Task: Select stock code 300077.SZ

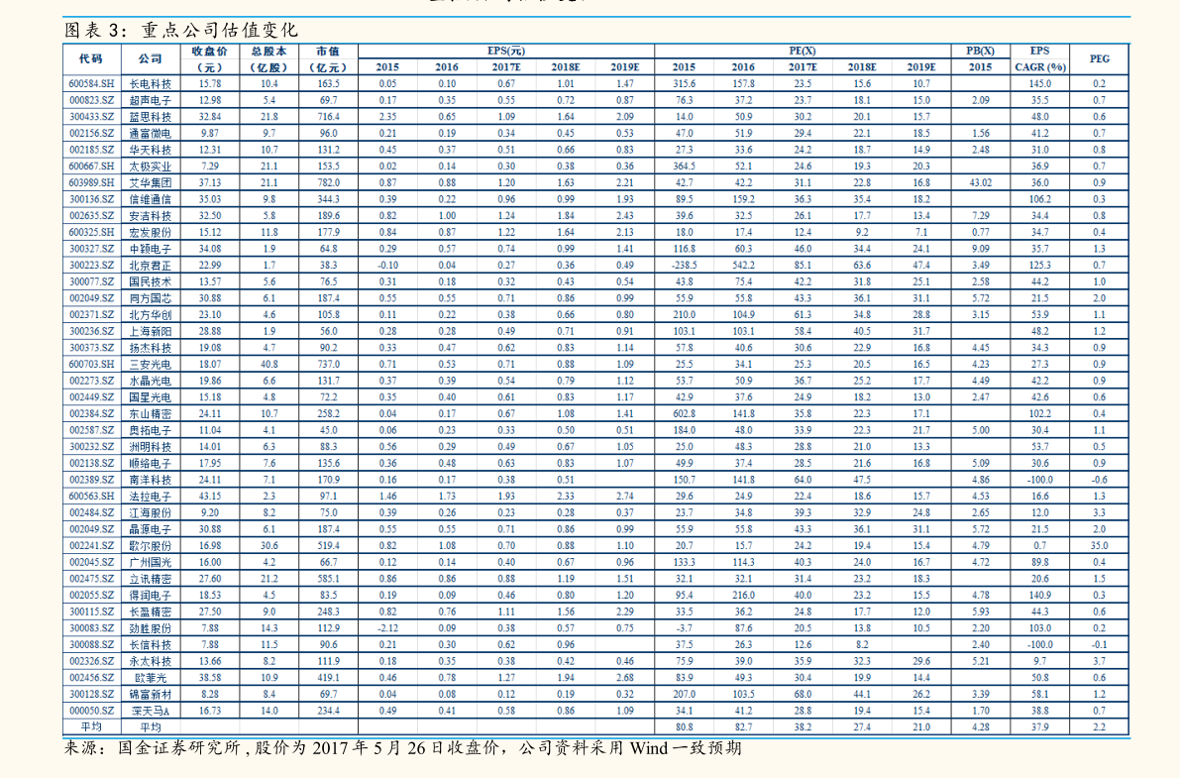Action: 91,281
